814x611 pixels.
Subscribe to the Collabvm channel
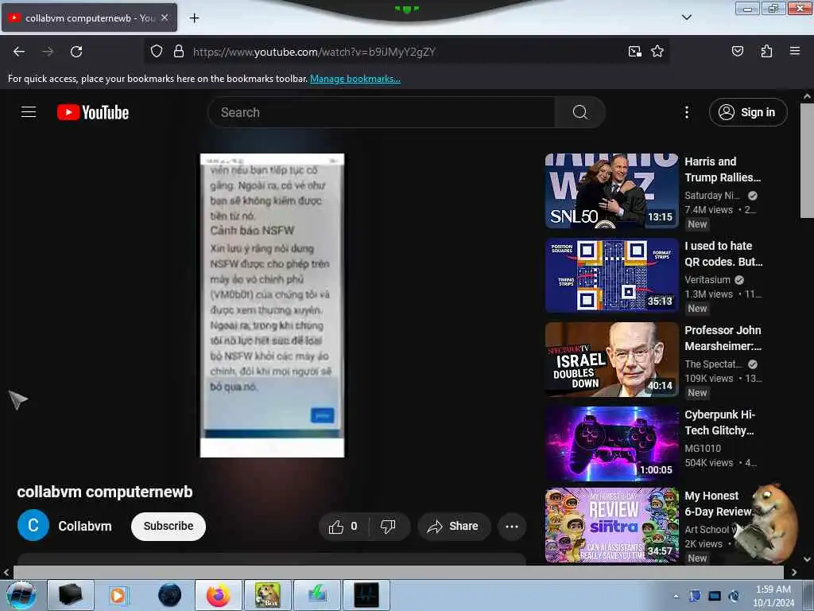coord(169,526)
